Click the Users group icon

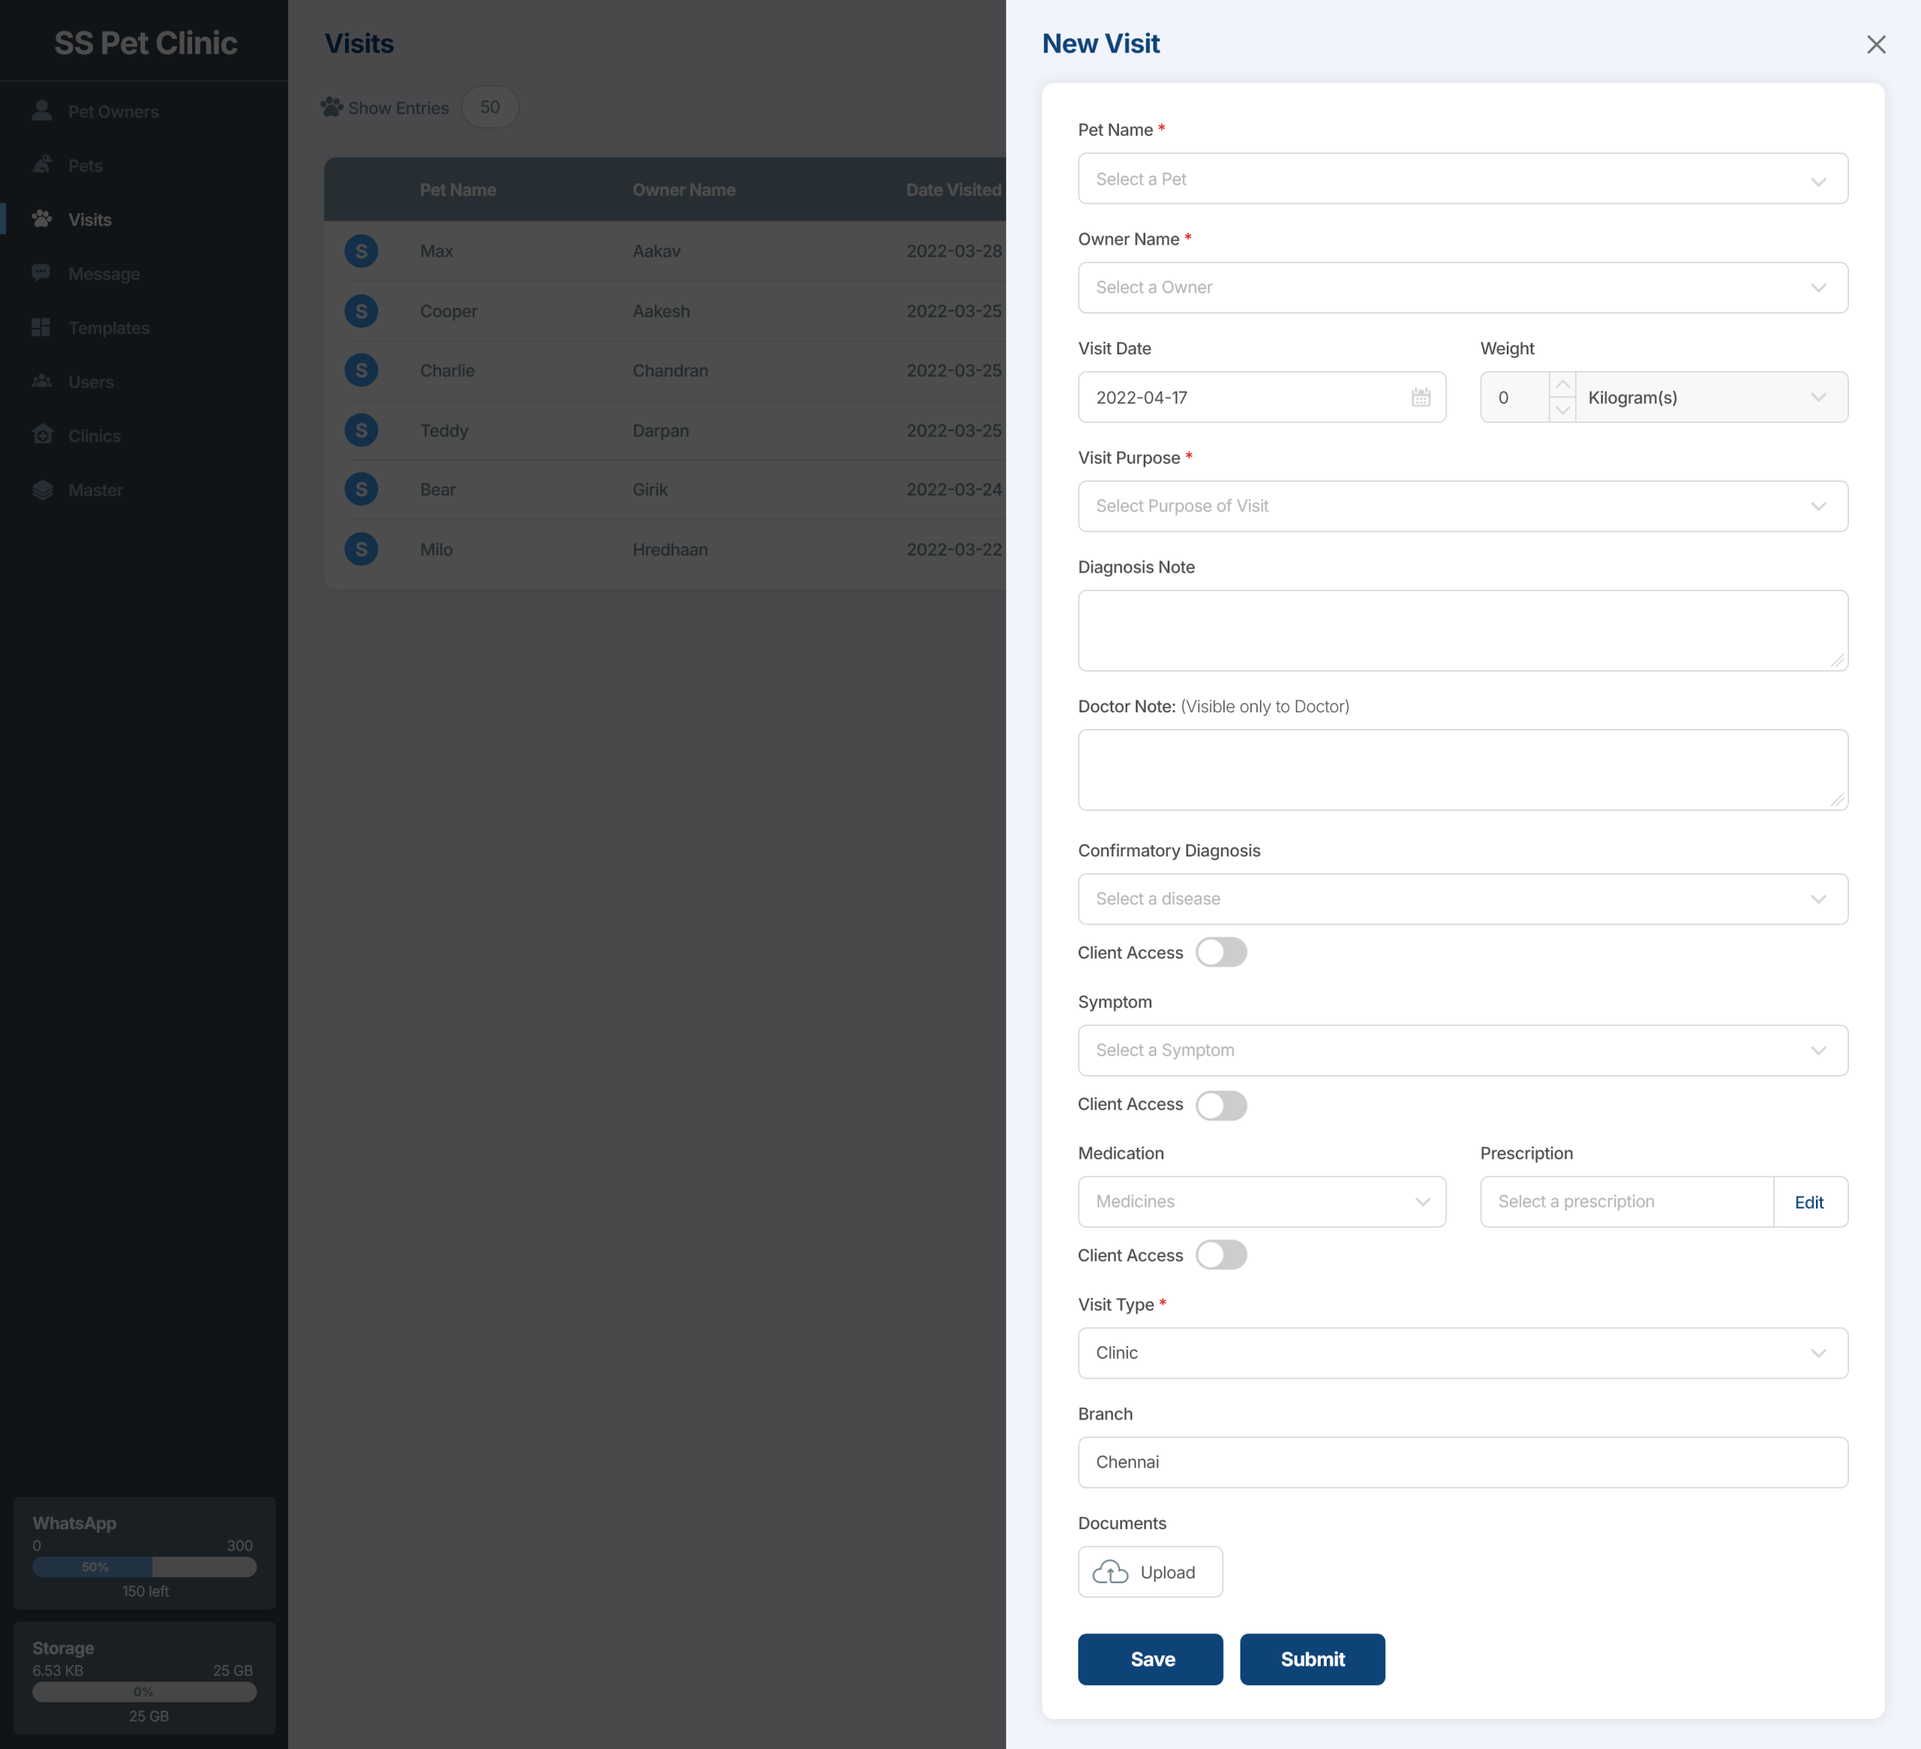tap(42, 381)
